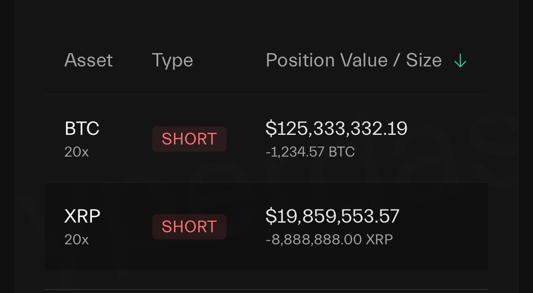Click the gap between BTC and SHORT badge
The width and height of the screenshot is (533, 293).
point(125,139)
